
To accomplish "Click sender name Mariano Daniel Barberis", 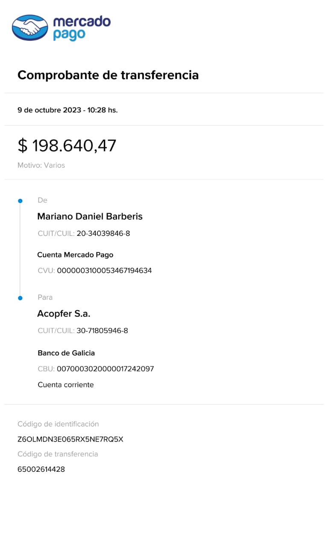I will click(90, 216).
